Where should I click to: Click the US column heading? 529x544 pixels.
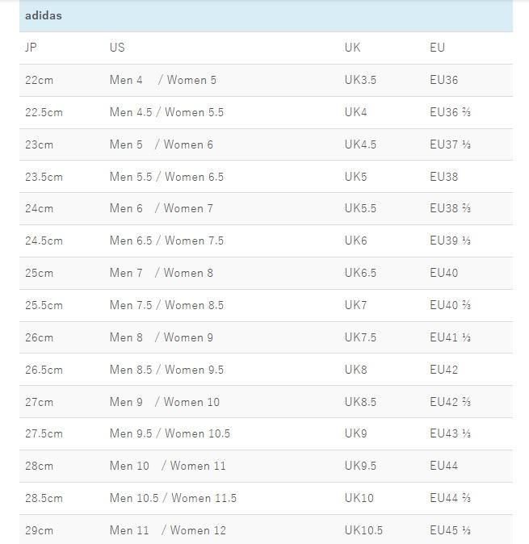[x=117, y=48]
